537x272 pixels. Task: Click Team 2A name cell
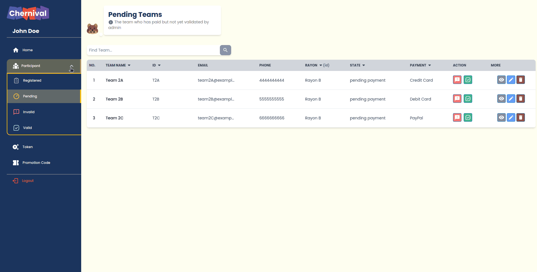click(114, 80)
